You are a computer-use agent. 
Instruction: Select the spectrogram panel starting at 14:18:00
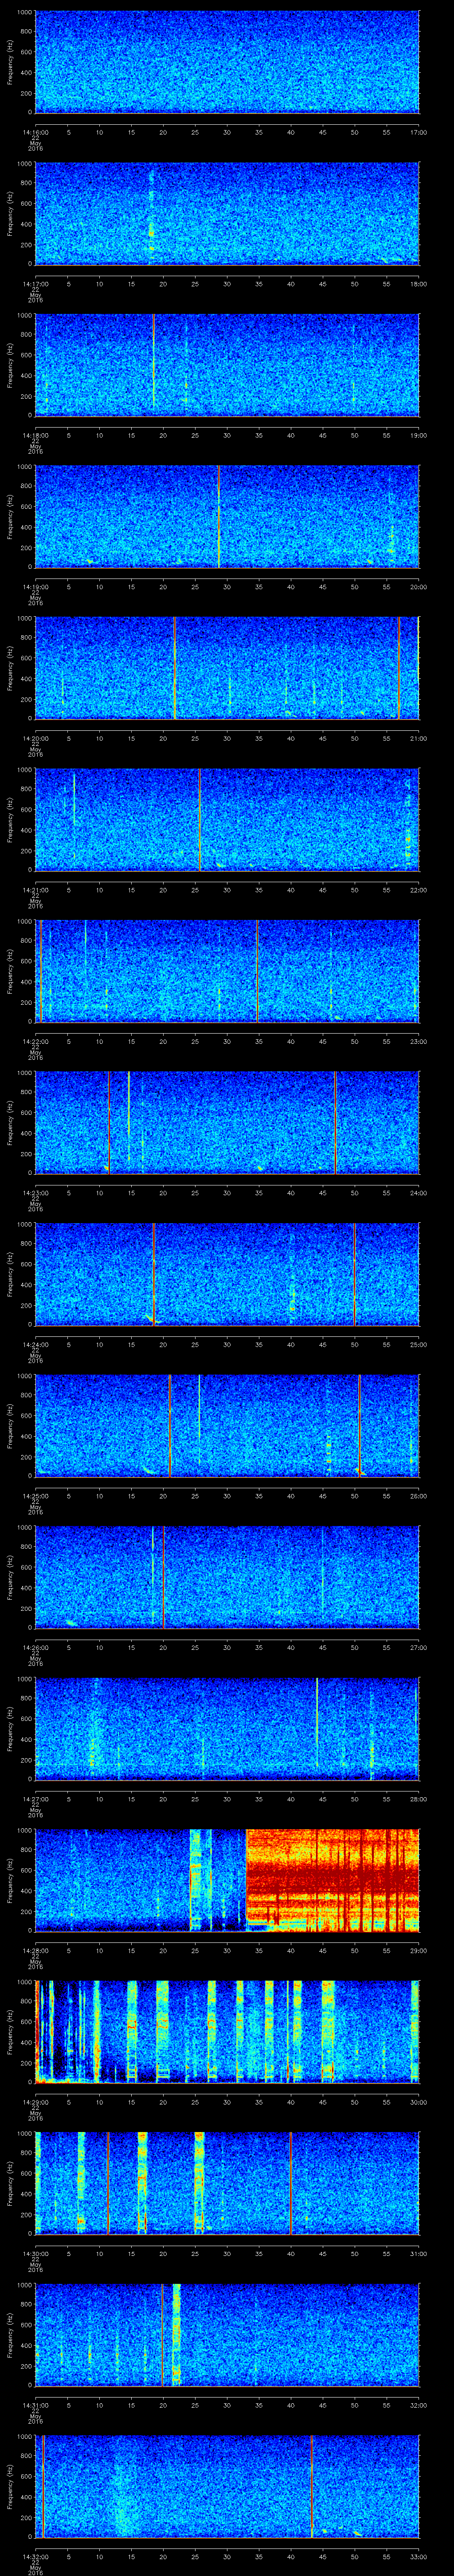click(227, 366)
